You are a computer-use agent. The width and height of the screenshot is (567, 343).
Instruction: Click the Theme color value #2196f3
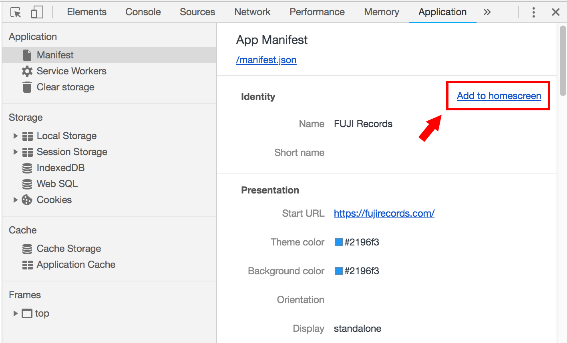[x=362, y=242]
